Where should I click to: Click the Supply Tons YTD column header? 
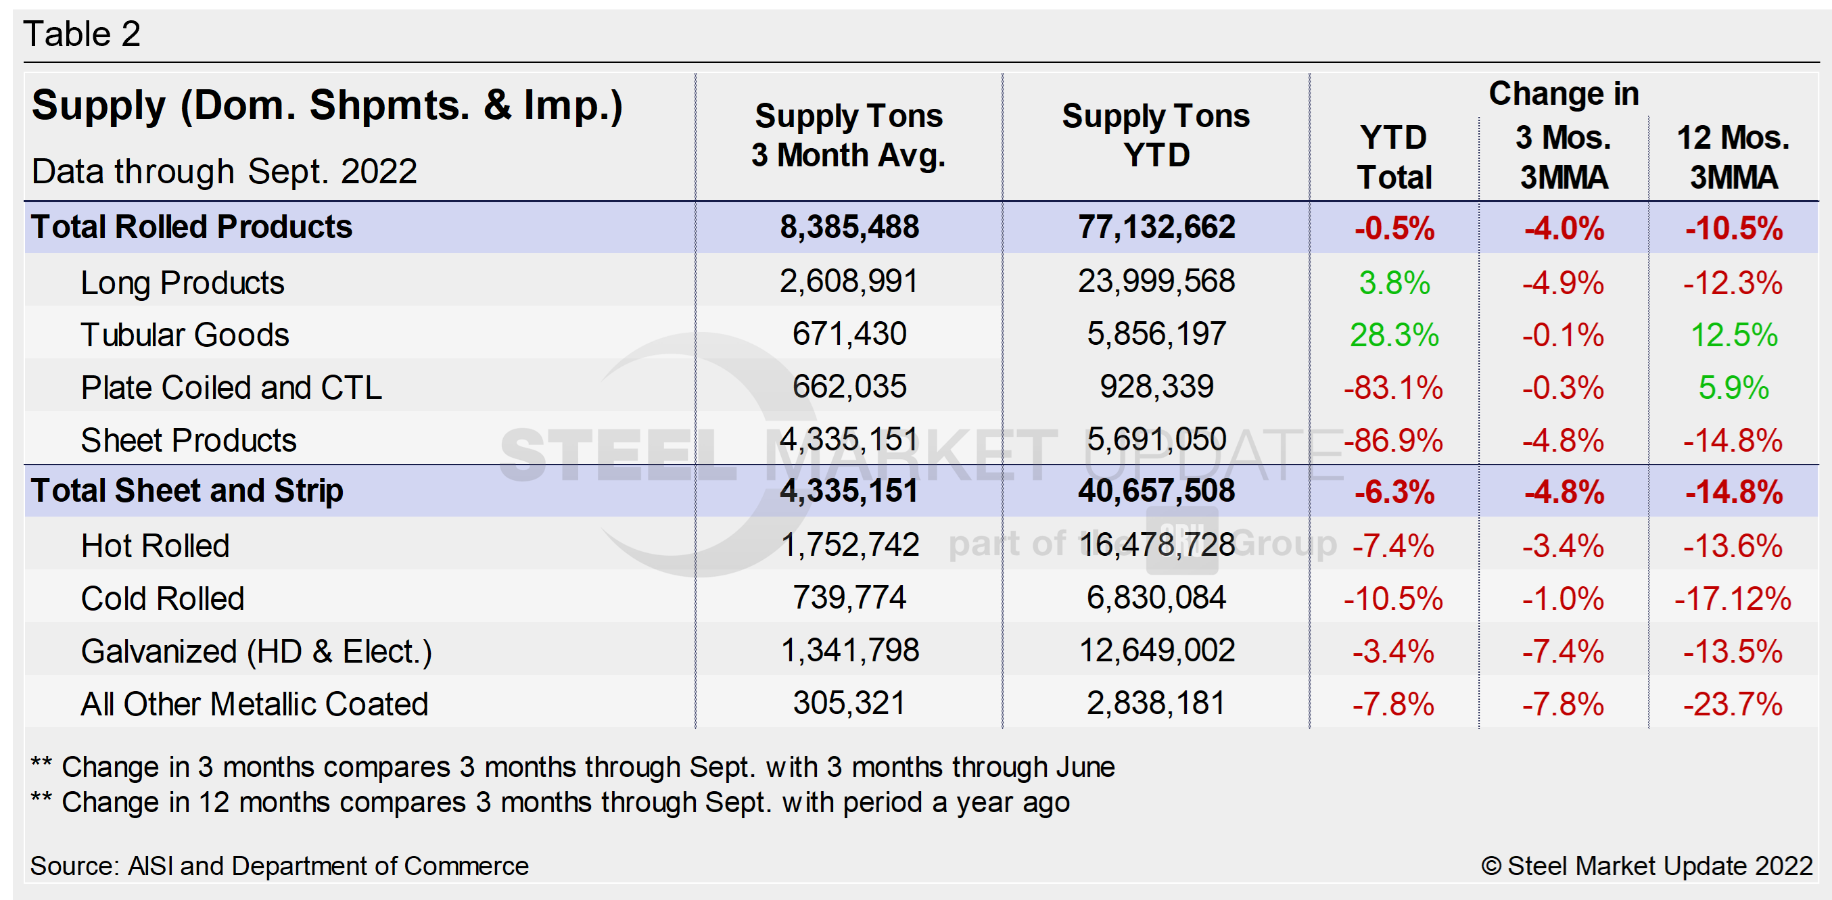click(1156, 136)
